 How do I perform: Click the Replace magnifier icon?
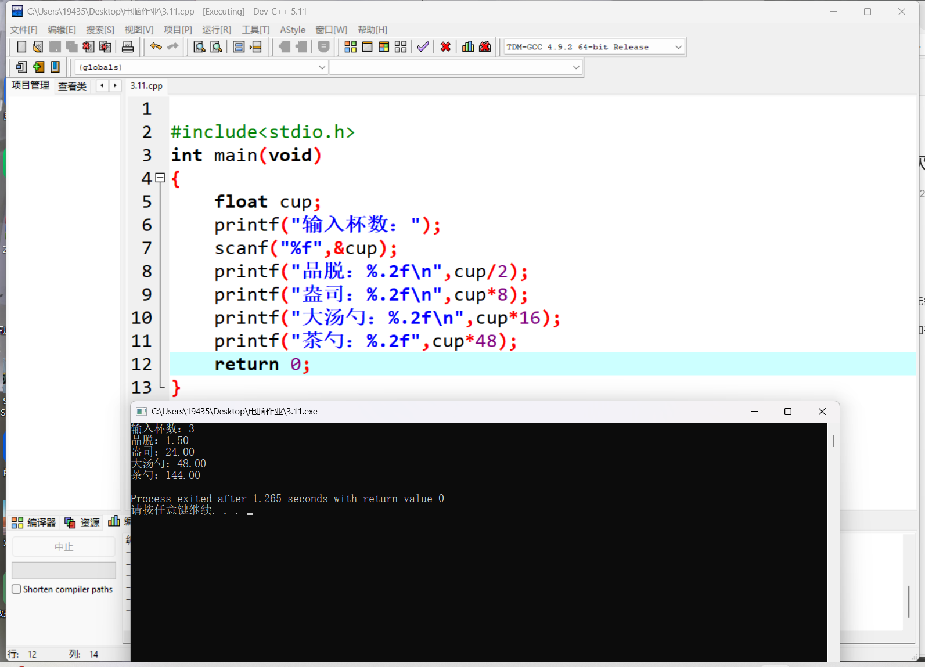pyautogui.click(x=216, y=47)
